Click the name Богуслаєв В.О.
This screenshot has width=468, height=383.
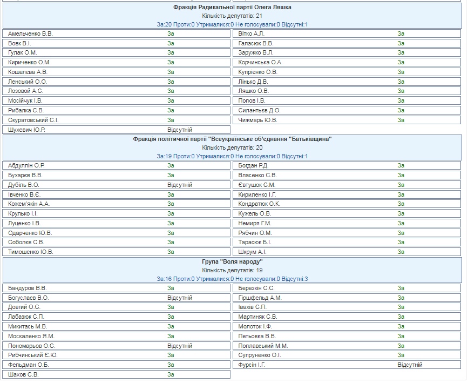coord(29,298)
